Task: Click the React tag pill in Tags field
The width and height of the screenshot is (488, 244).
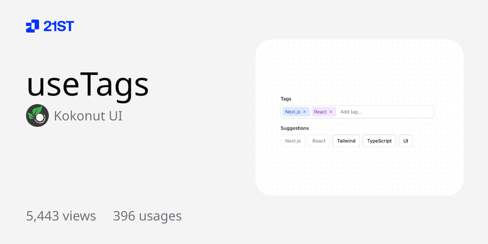Action: 321,111
